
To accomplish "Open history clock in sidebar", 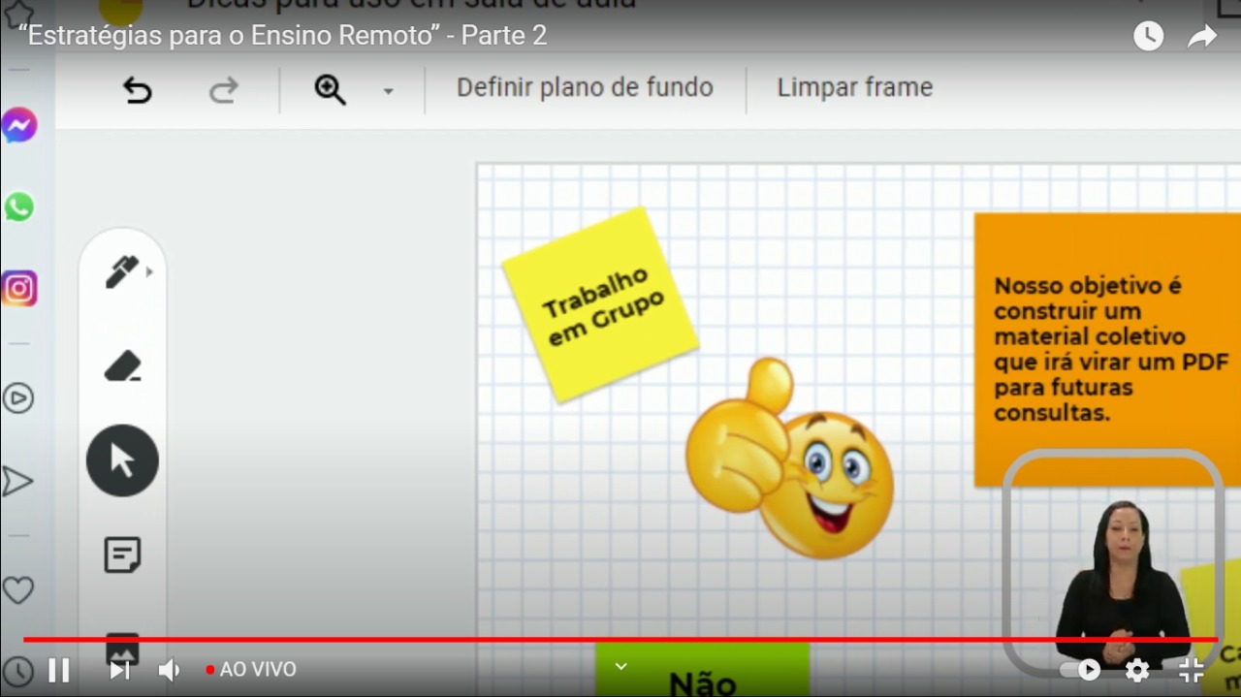I will click(17, 671).
